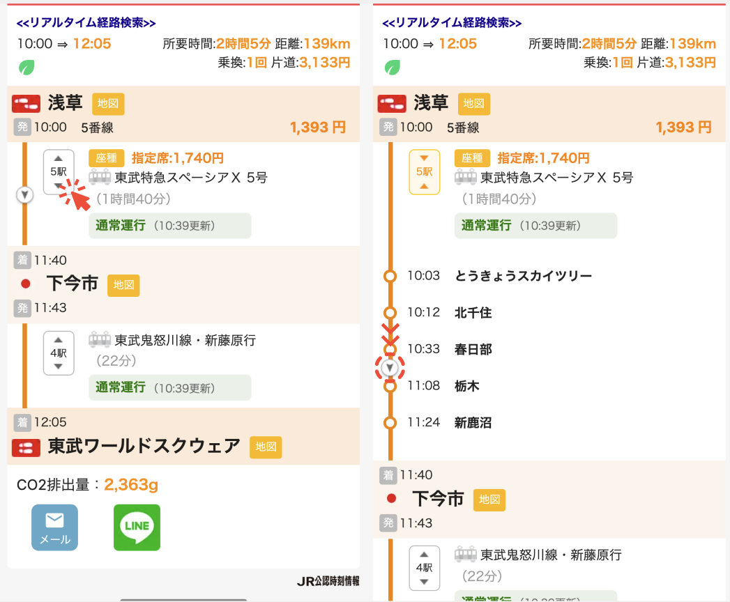
Task: Click the 座種 seat type button in the right panel
Action: (x=472, y=158)
